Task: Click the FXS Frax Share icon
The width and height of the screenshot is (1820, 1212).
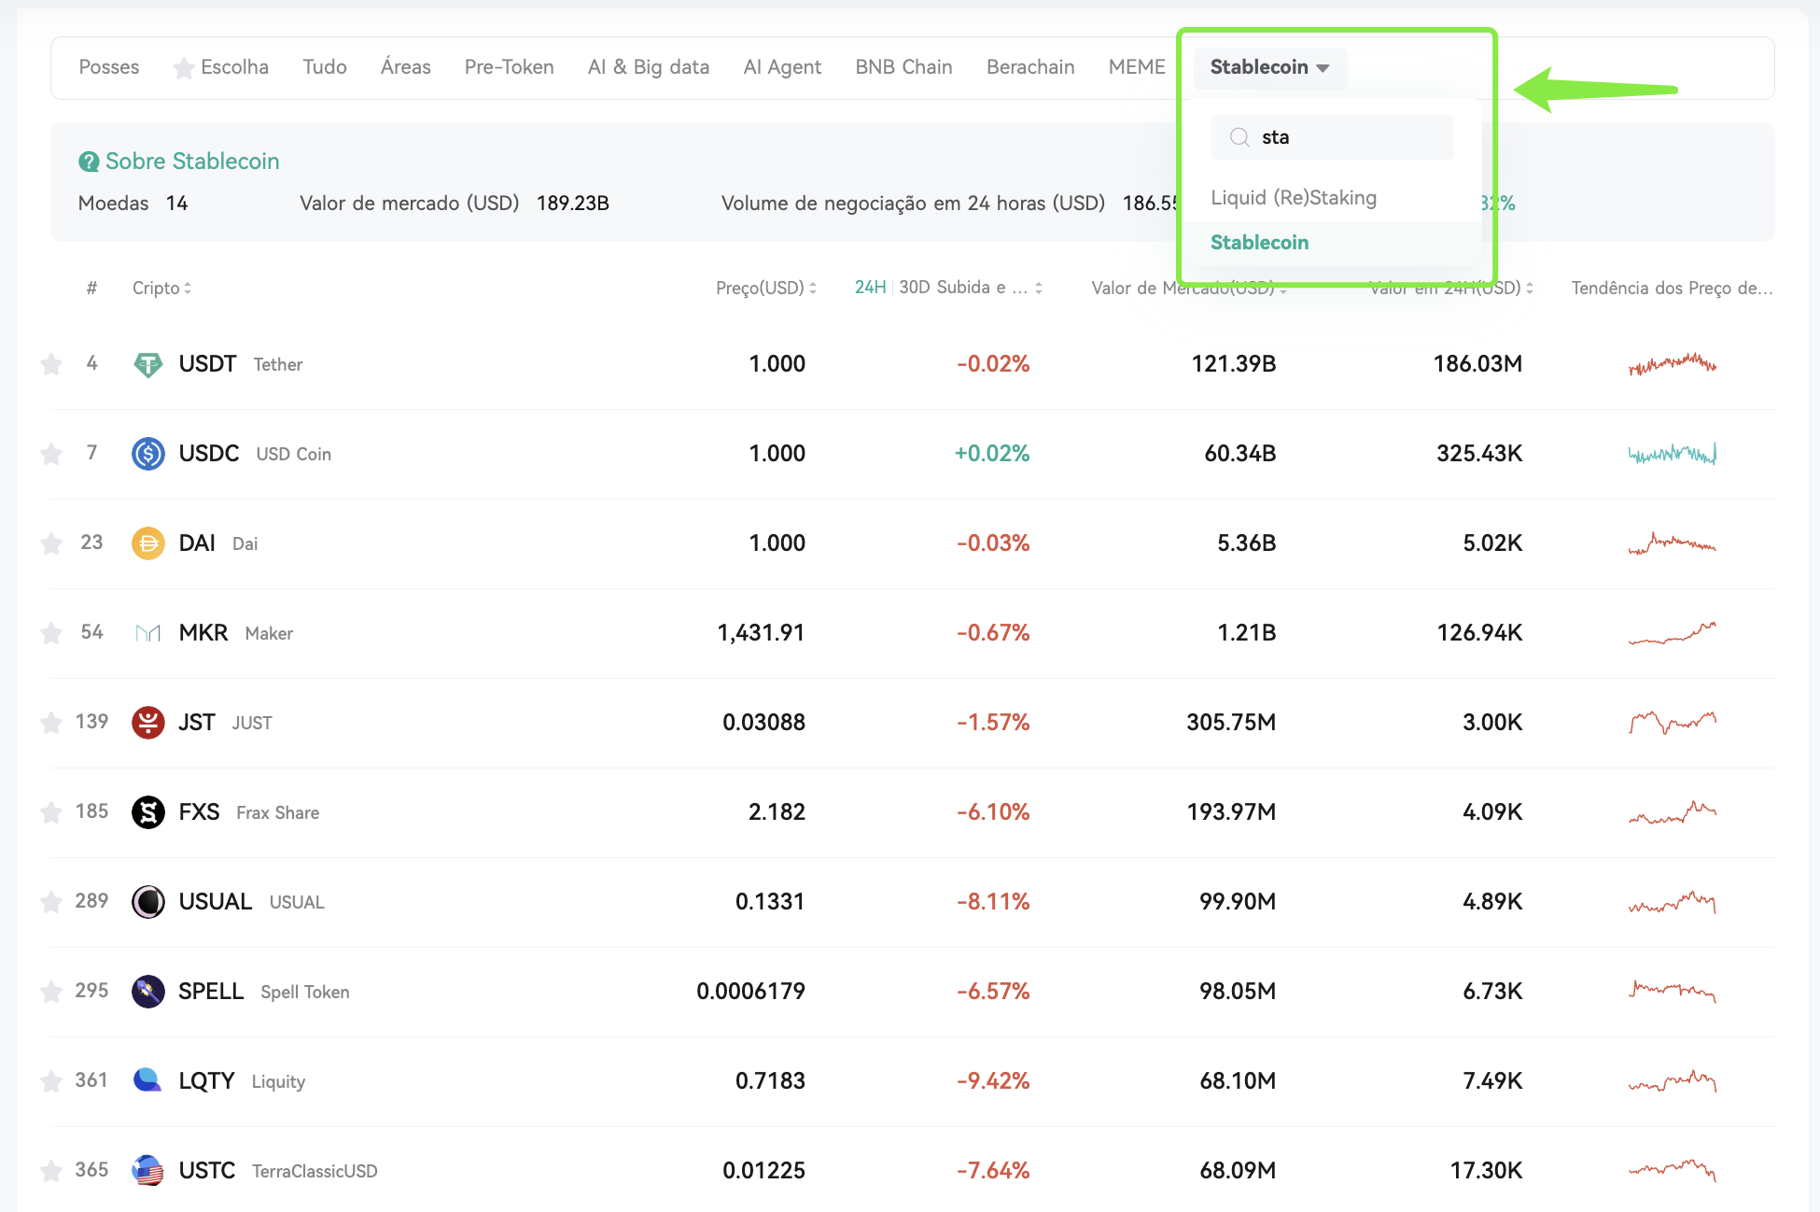Action: pos(148,812)
